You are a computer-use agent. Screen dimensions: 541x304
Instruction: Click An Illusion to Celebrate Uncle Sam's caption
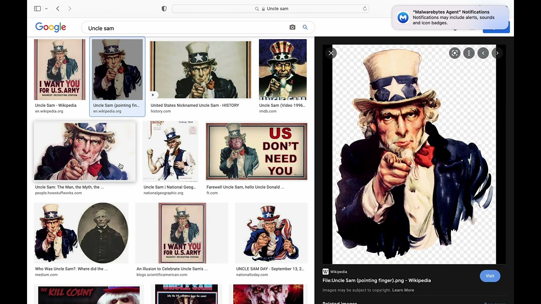tap(172, 269)
